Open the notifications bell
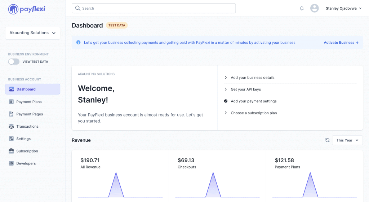This screenshot has width=369, height=202. 302,8
